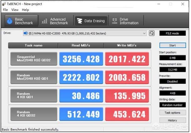Select the (E:) NVMe HS-SSD-C2000 drive field
The height and width of the screenshot is (133, 191).
(x=85, y=33)
